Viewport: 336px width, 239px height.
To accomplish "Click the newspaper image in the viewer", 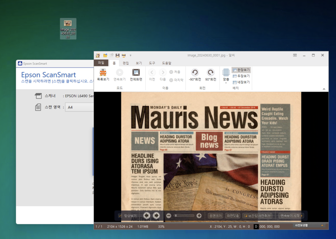I will coord(211,157).
